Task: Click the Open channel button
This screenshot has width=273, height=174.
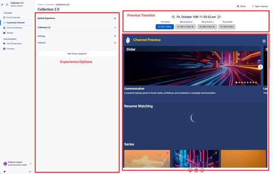Action: [260, 6]
